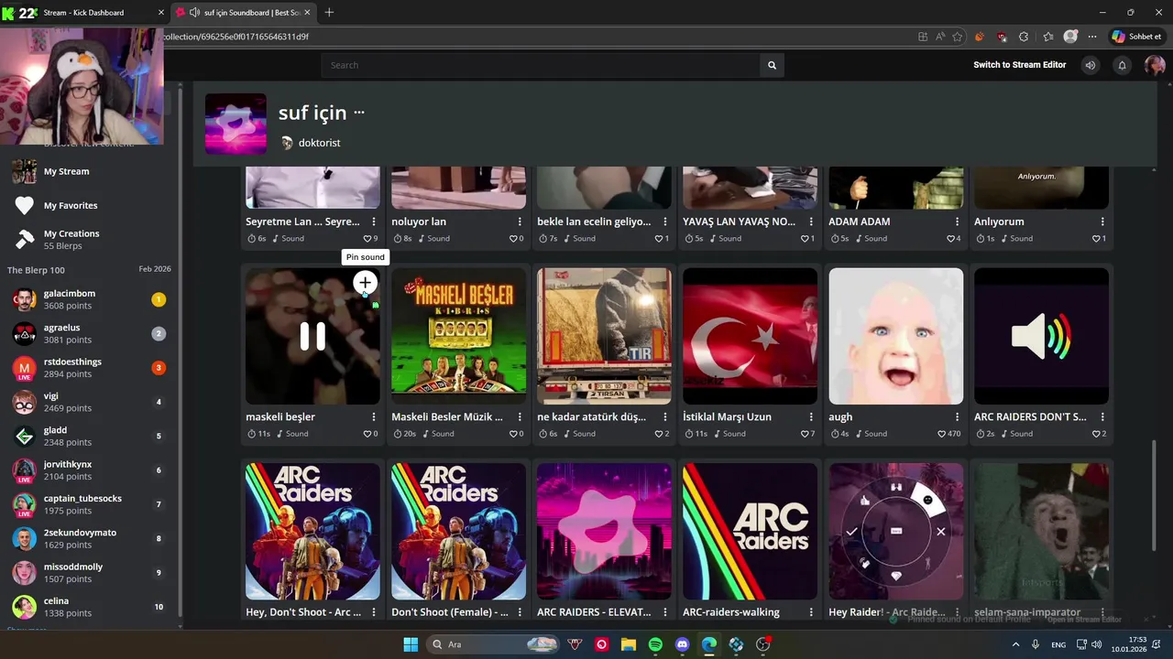Open options menu for ADAM ADAM sound
The image size is (1173, 659).
tap(957, 221)
